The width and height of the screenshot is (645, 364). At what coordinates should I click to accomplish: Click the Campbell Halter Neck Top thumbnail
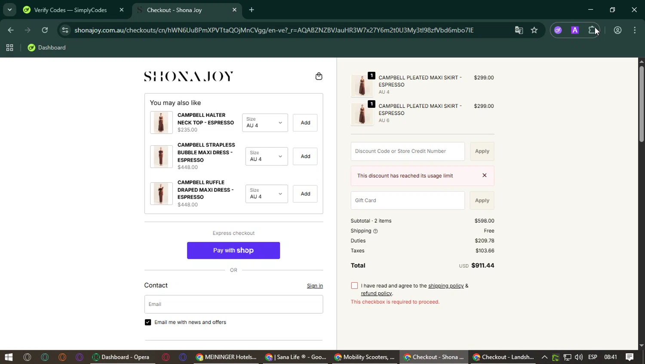161,122
